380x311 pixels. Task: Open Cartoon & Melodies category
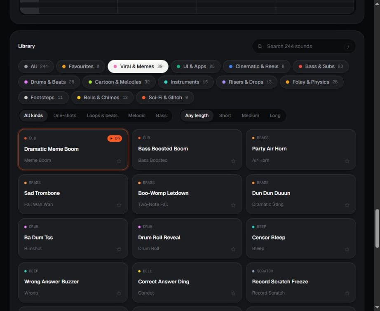click(x=119, y=82)
